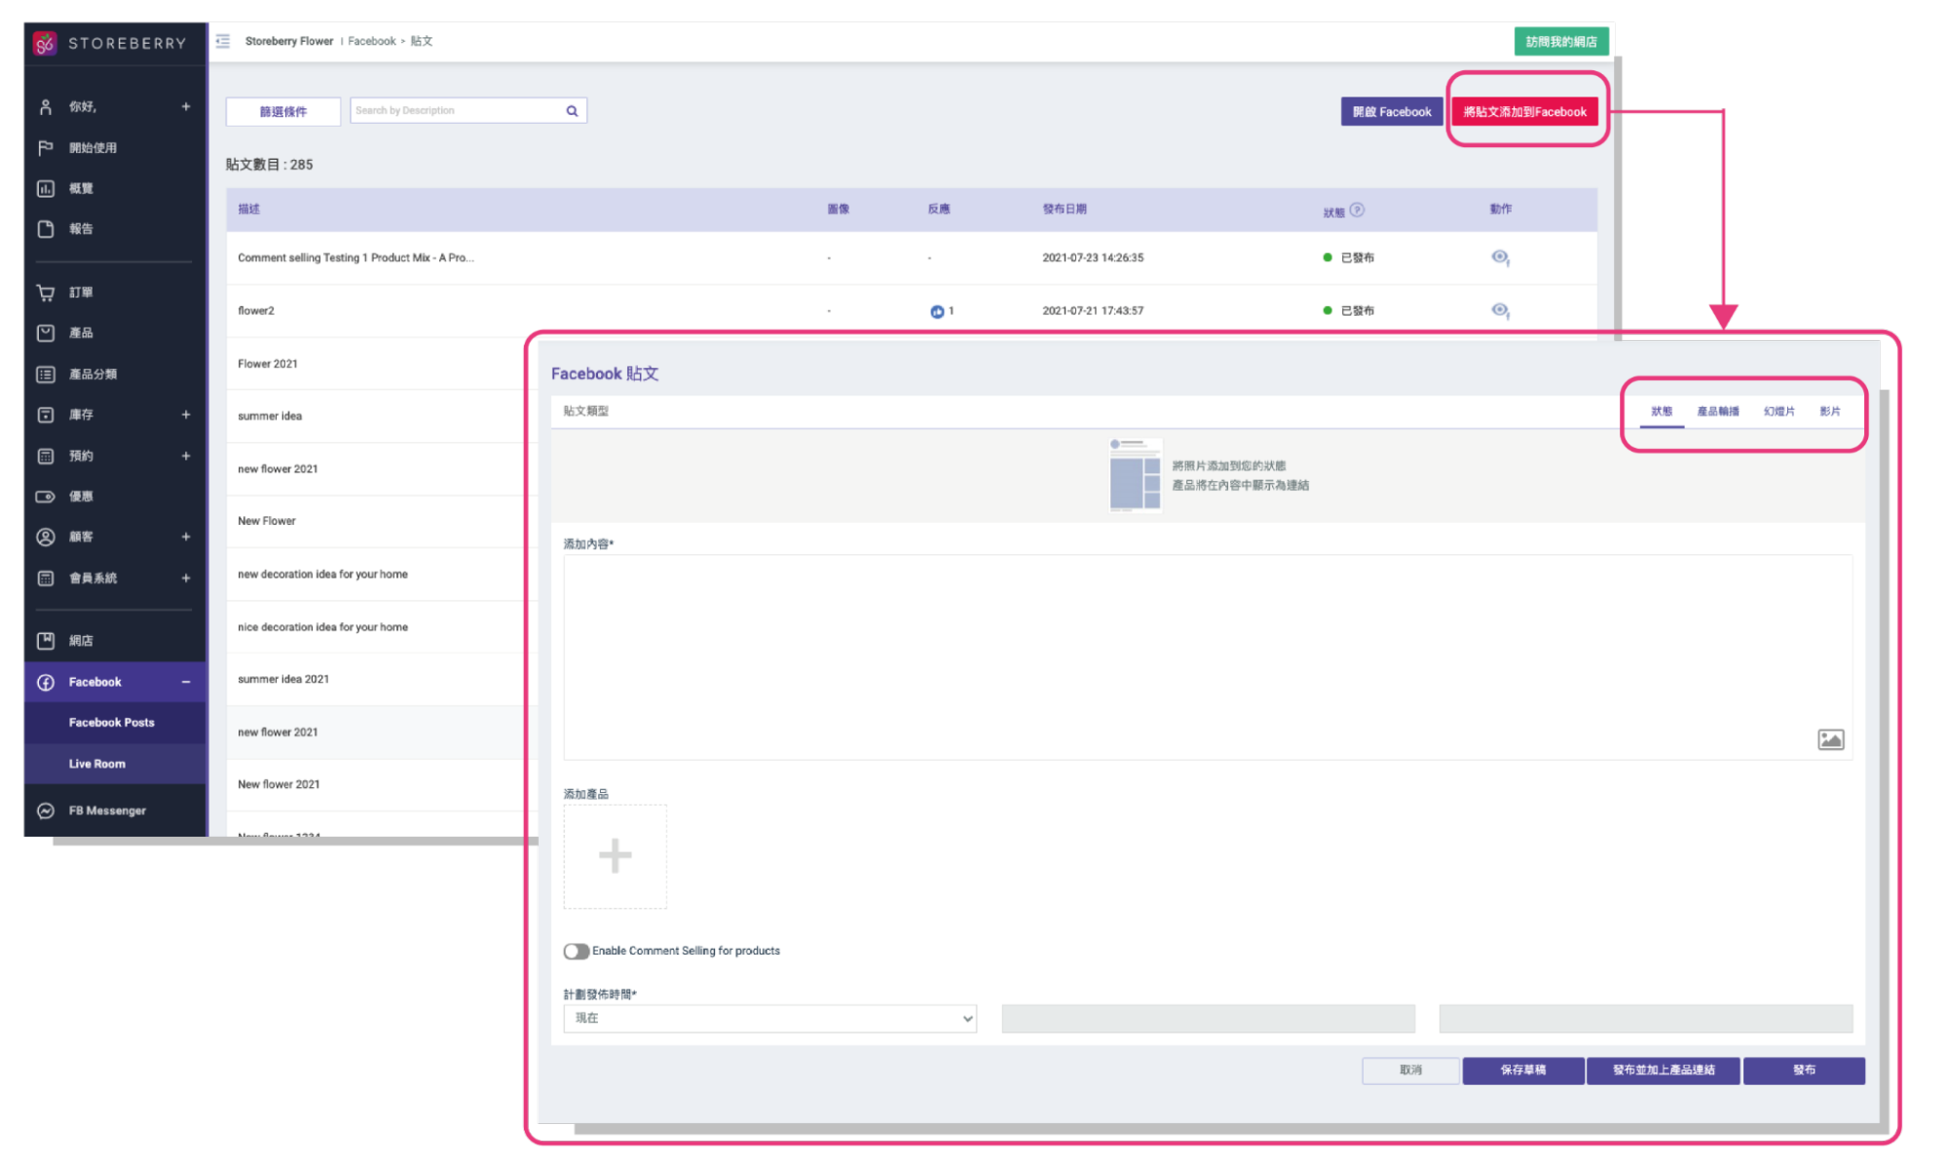Expand the 會員系統 submenu plus

click(x=186, y=579)
